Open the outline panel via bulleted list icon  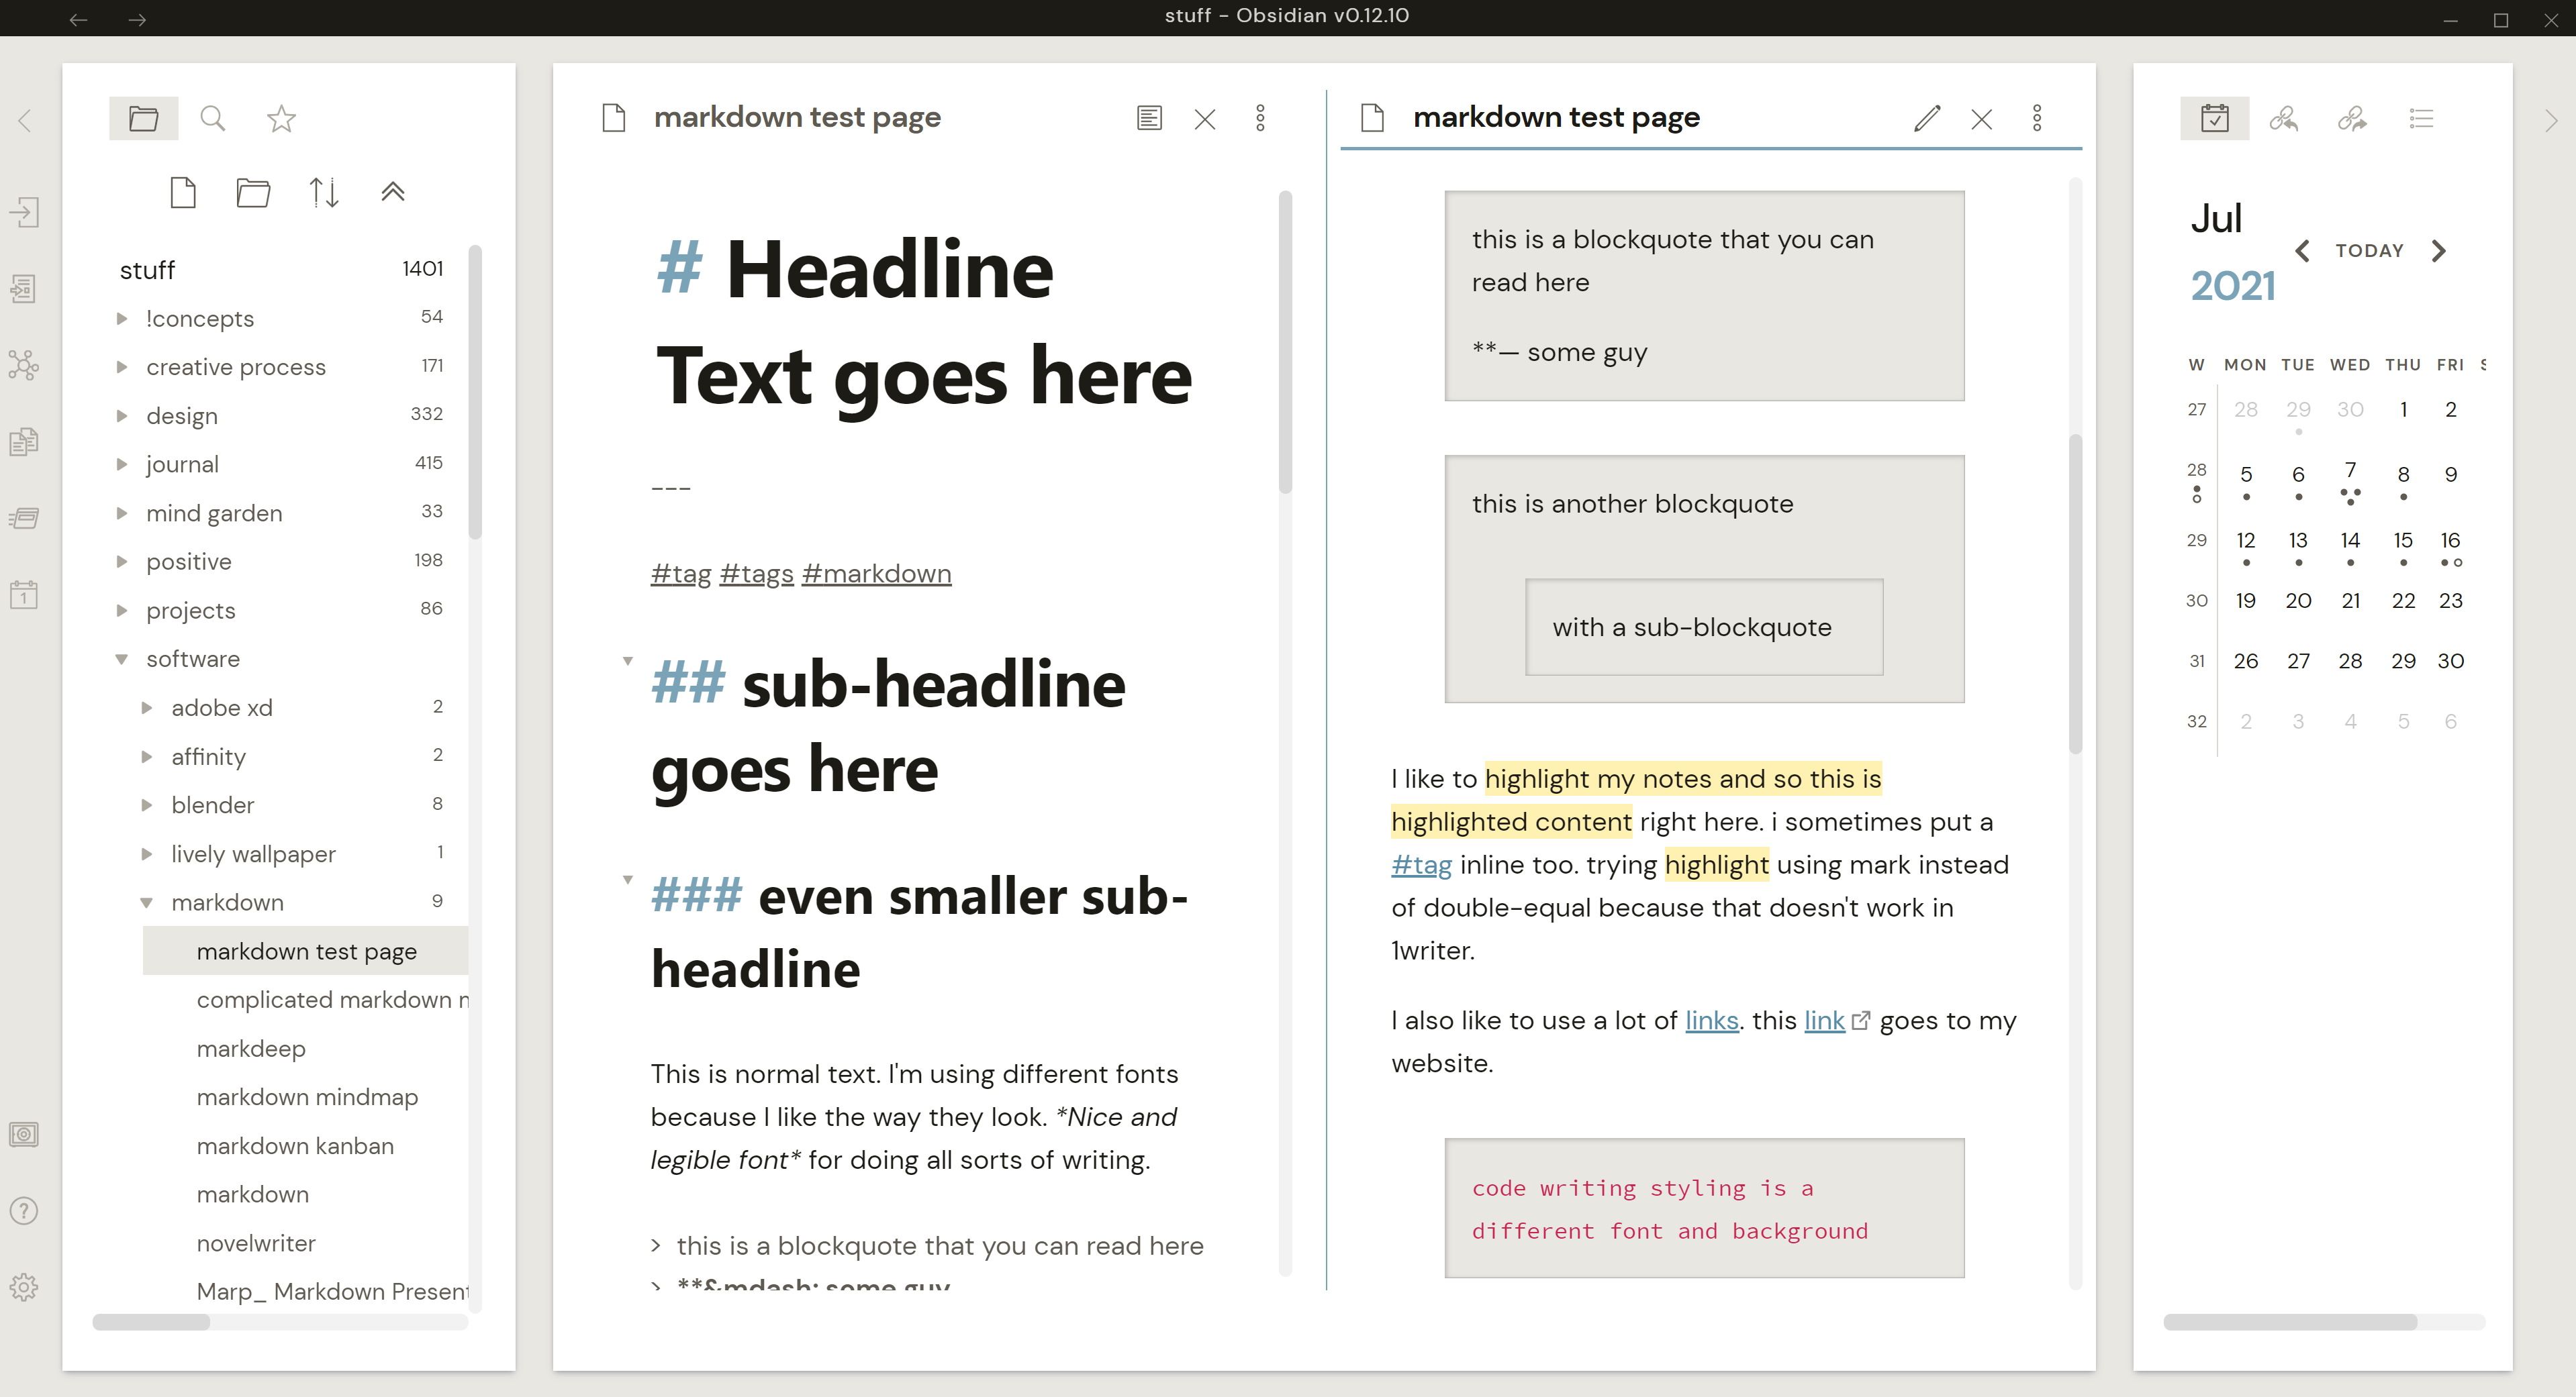click(x=2421, y=119)
